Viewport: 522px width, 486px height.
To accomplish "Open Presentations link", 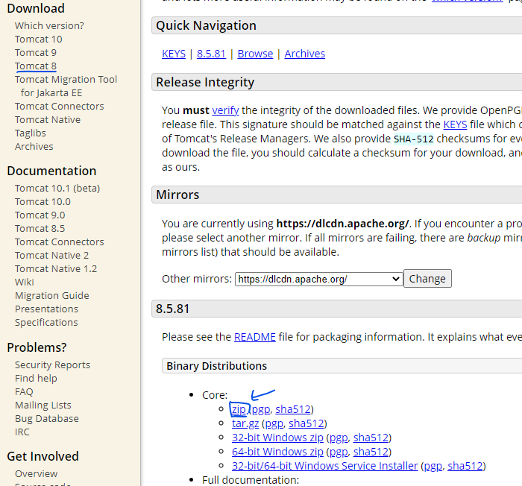I will click(46, 309).
